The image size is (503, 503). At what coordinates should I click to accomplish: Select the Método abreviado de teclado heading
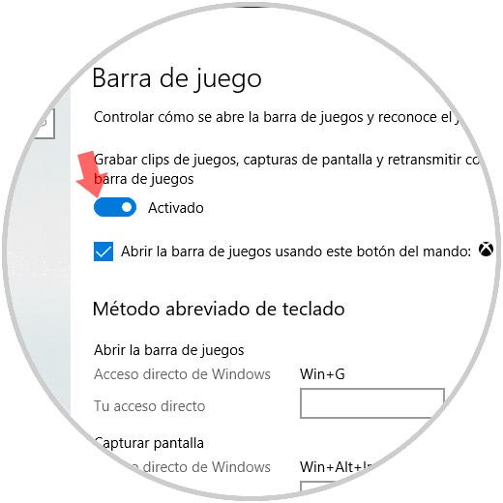219,309
